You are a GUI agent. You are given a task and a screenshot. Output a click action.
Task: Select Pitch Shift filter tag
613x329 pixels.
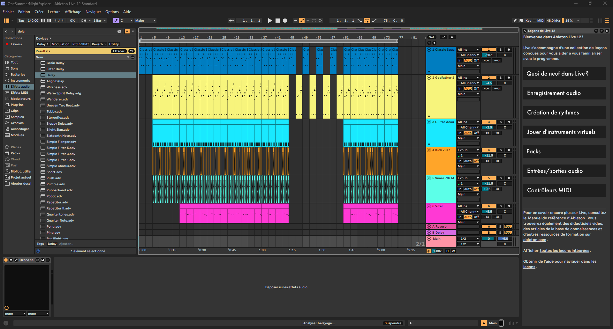tap(80, 44)
